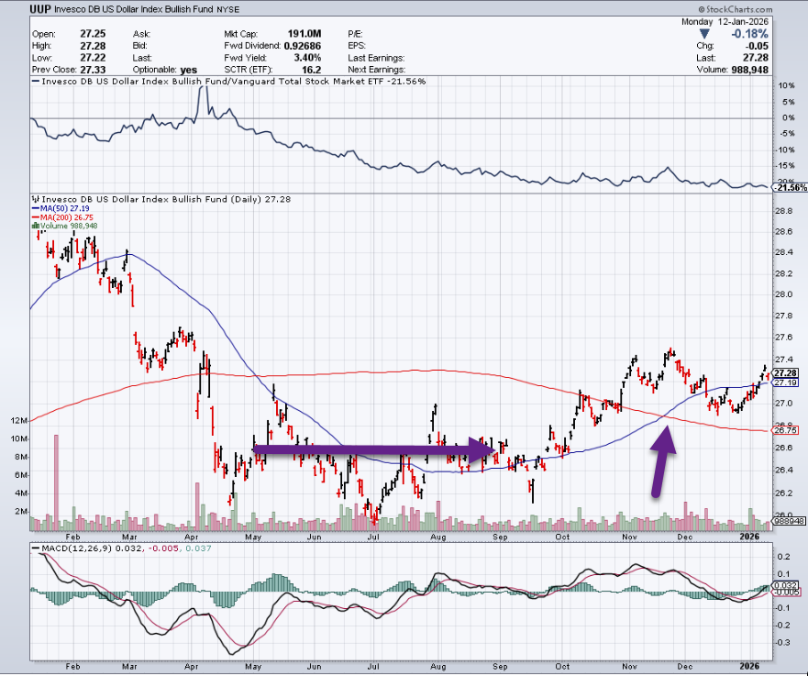Click the MACD(12,26,9) legend line marker
This screenshot has height=676, width=808.
[x=35, y=549]
